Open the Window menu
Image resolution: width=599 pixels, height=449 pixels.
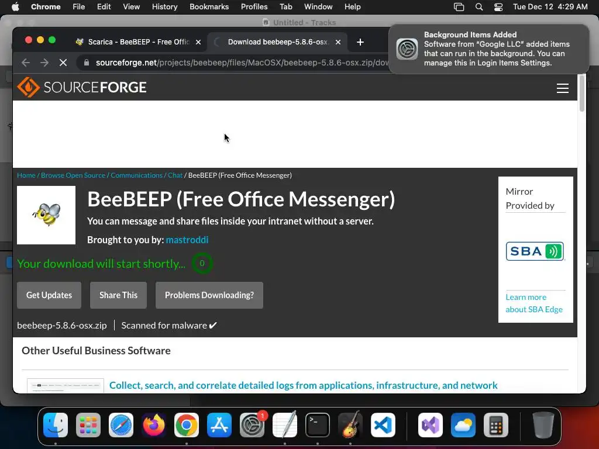pyautogui.click(x=318, y=6)
